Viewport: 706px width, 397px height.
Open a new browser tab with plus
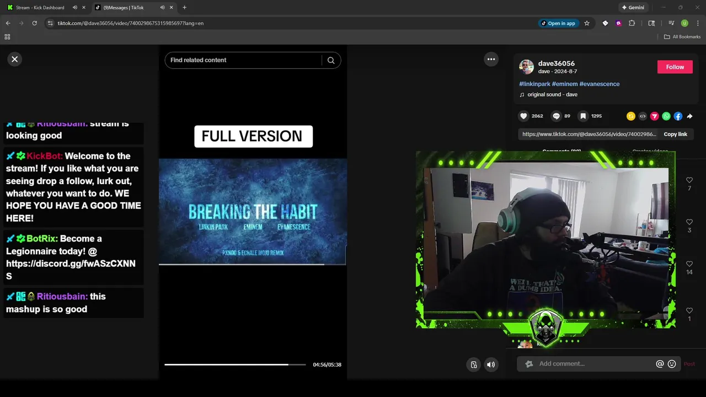pyautogui.click(x=184, y=8)
